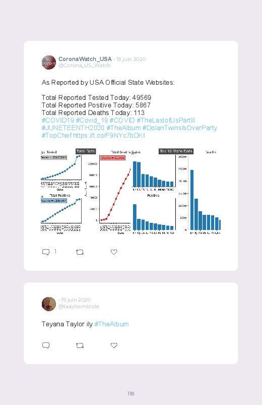
Task: Open the #JUNETEENTH2020 hashtag
Action: point(73,128)
